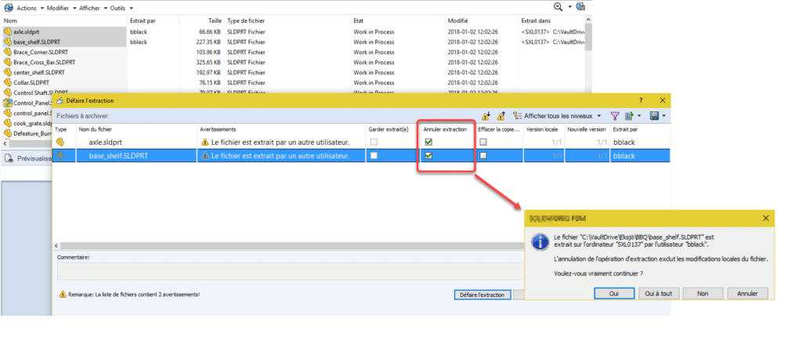Open the Afficher tous les niveaux dropdown
802x340 pixels.
point(599,116)
